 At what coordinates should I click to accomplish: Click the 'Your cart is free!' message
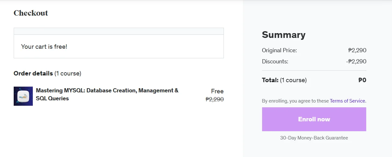(44, 46)
